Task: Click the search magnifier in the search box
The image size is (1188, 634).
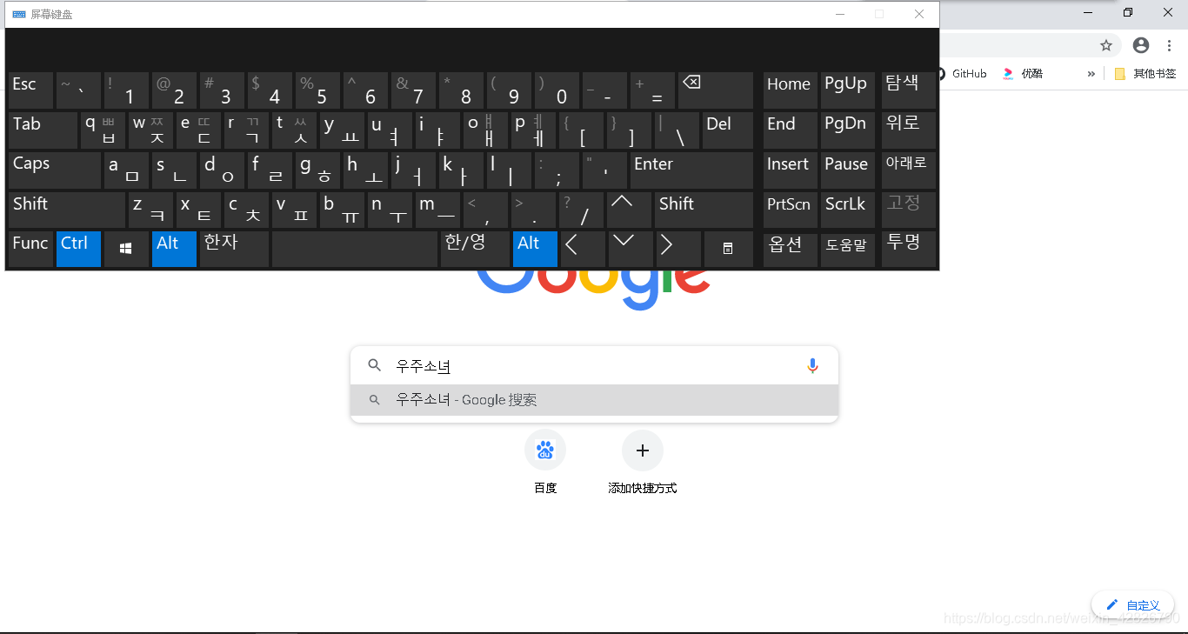Action: [x=375, y=365]
